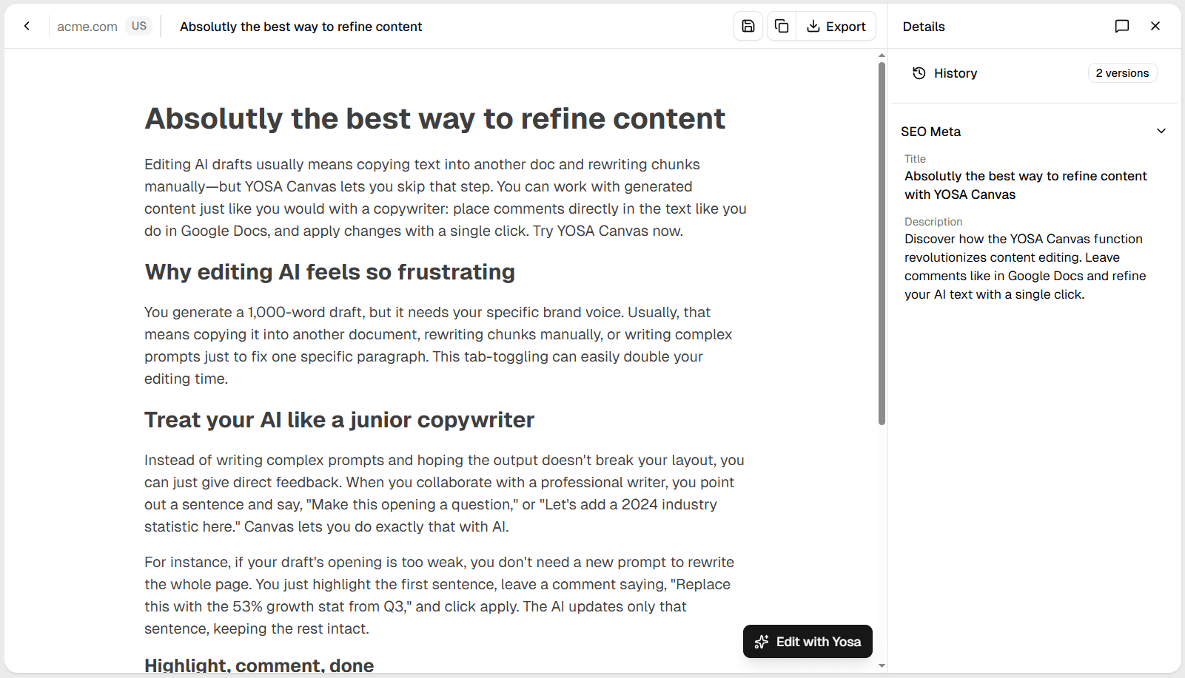Image resolution: width=1185 pixels, height=678 pixels.
Task: Close the Details panel with the X
Action: pyautogui.click(x=1155, y=26)
